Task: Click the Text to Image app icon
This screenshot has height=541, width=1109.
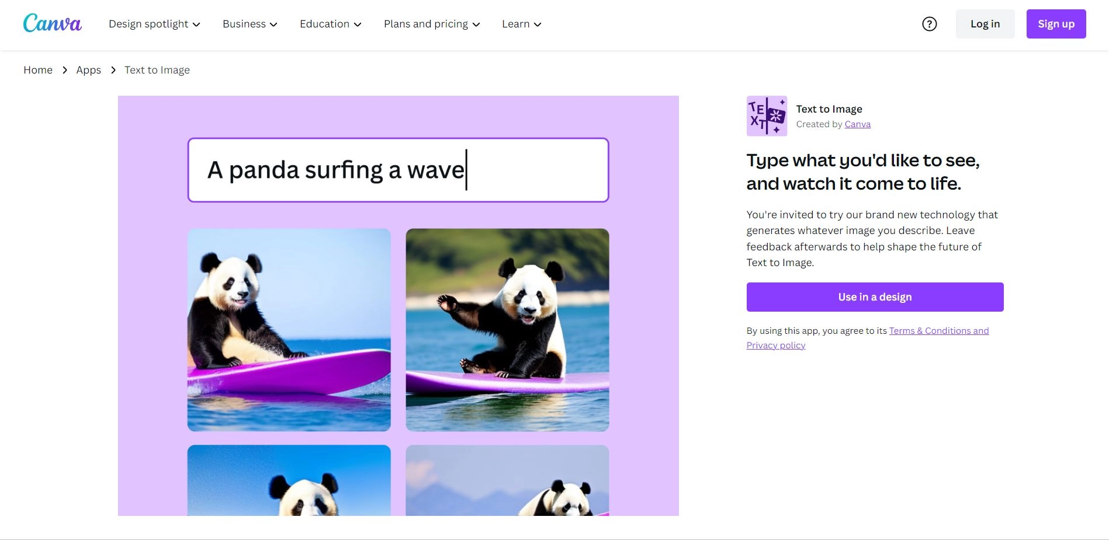Action: [767, 116]
